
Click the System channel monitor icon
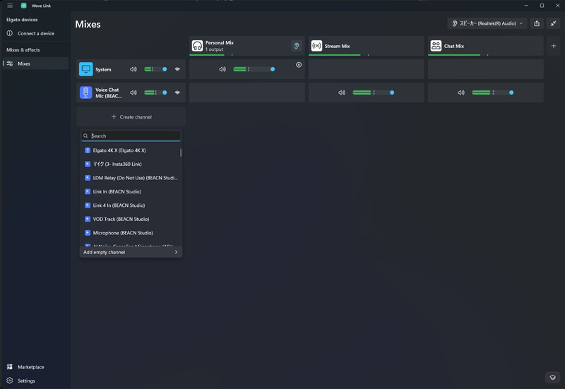(x=85, y=69)
